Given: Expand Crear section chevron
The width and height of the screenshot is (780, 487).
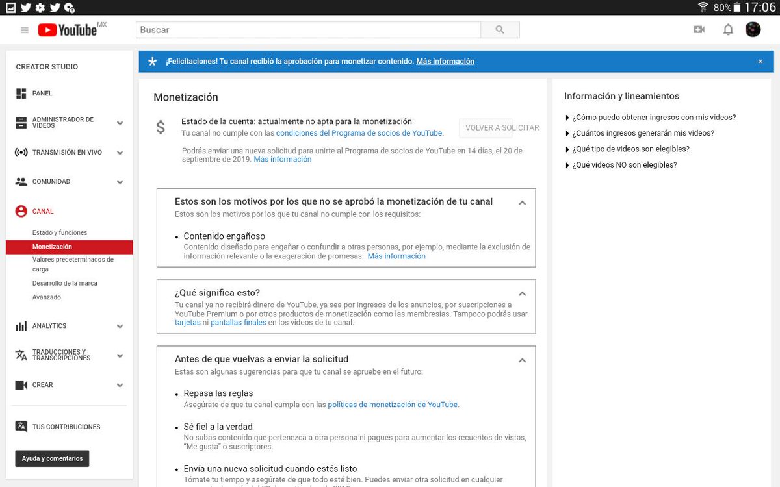Looking at the screenshot, I should 120,385.
